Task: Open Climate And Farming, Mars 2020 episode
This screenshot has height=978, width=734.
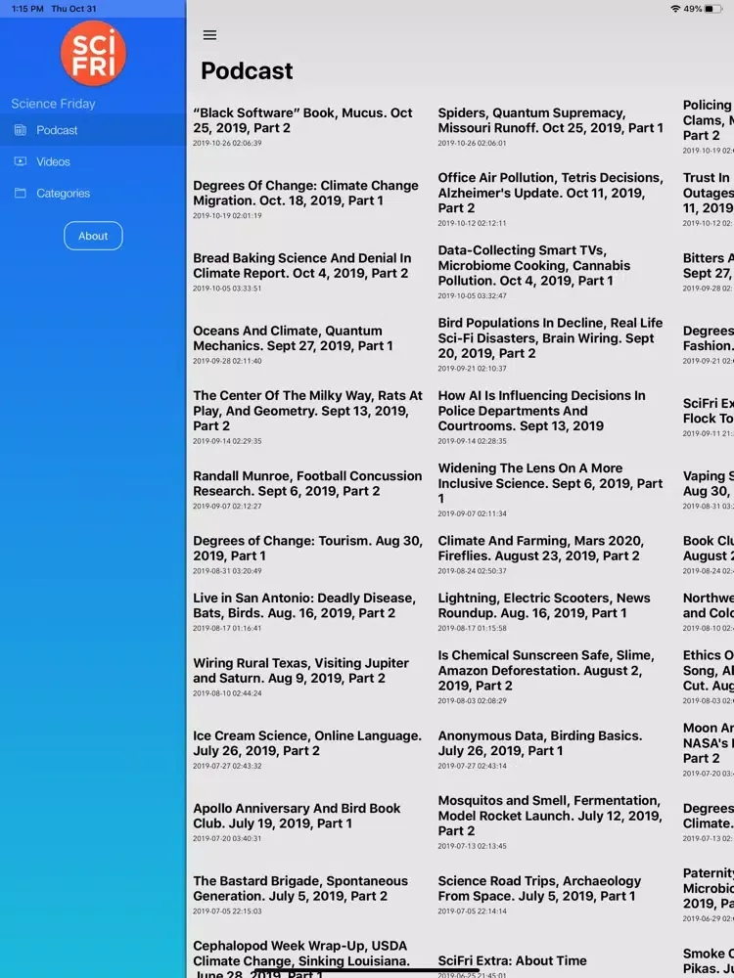Action: coord(541,549)
